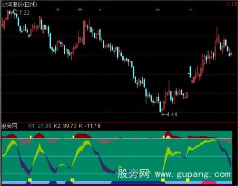The image size is (238, 186).
Task: Click the diamond-shaped icon at the chart's top-right corner
Action: point(228,4)
